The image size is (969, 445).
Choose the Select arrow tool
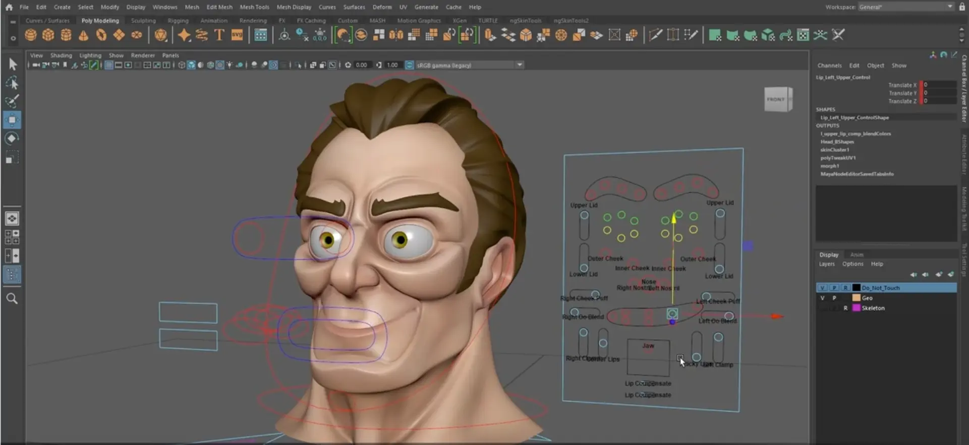tap(12, 64)
